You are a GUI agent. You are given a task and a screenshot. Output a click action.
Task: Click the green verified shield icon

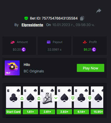(x=26, y=18)
